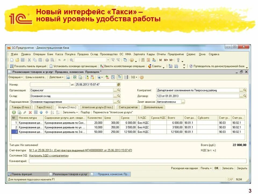Click the Copy row icon

click(x=19, y=112)
